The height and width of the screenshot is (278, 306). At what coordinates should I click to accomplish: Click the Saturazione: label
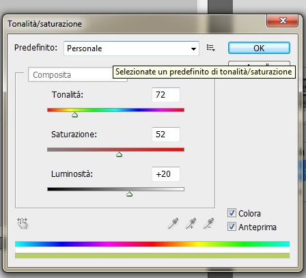pyautogui.click(x=74, y=135)
